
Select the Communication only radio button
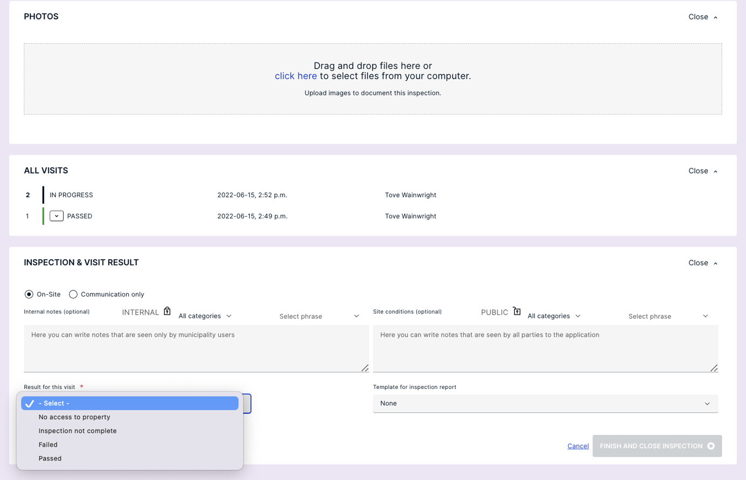[73, 295]
